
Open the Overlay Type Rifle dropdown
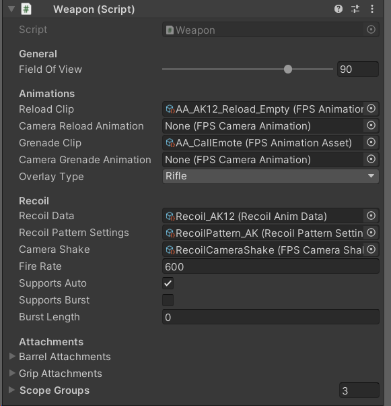pyautogui.click(x=271, y=176)
